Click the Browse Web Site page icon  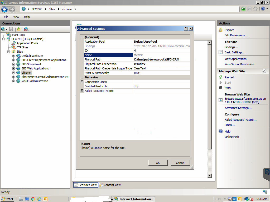(x=220, y=100)
